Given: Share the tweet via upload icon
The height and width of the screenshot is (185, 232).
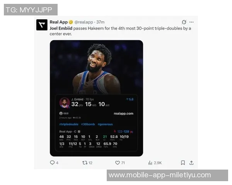Looking at the screenshot, I should (x=191, y=163).
